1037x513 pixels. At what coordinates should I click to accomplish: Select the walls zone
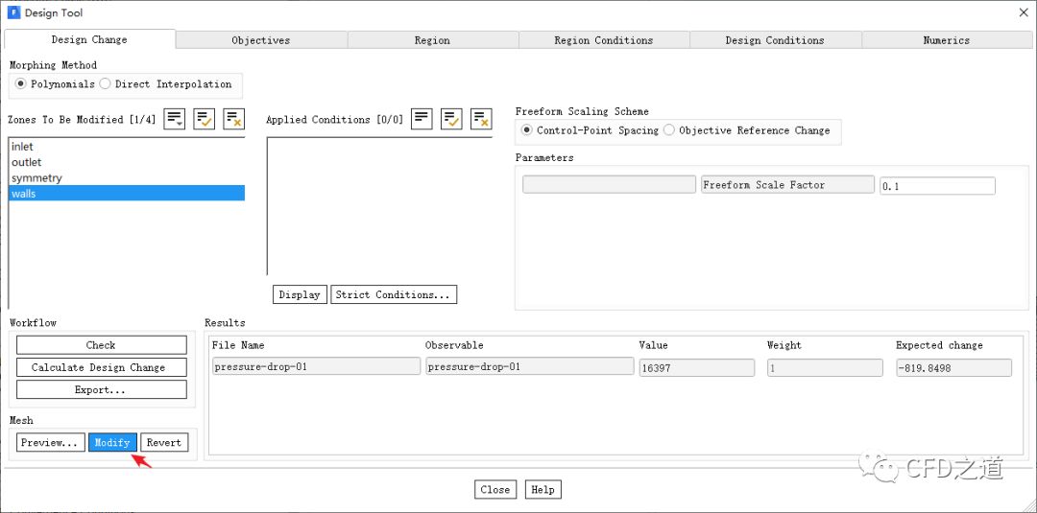127,194
